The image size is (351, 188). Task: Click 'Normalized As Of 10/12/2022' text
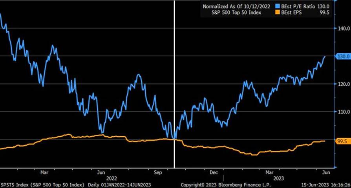(x=236, y=6)
